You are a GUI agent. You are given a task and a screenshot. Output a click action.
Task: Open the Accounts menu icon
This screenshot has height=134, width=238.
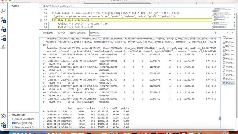3,116
